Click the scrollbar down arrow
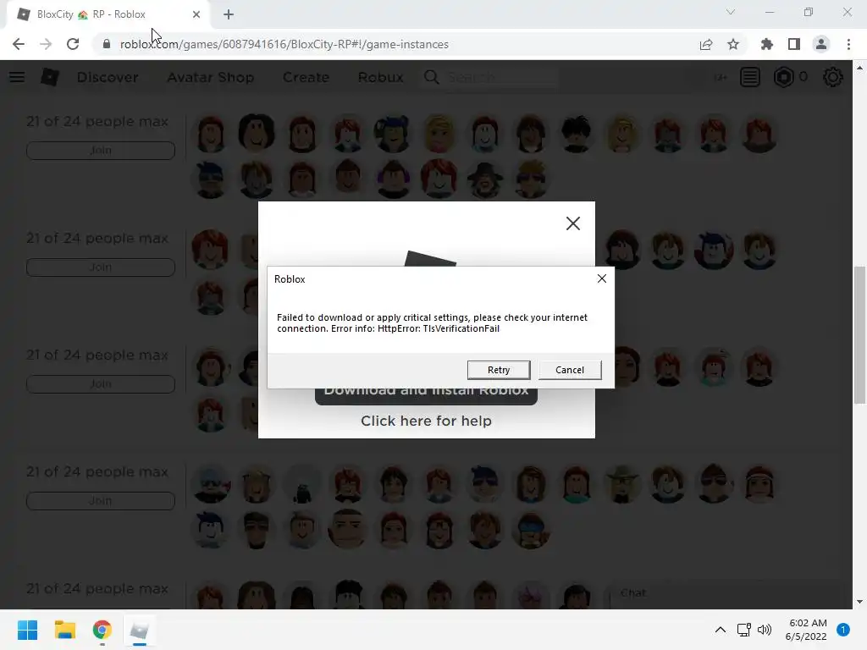867x650 pixels. (x=859, y=602)
